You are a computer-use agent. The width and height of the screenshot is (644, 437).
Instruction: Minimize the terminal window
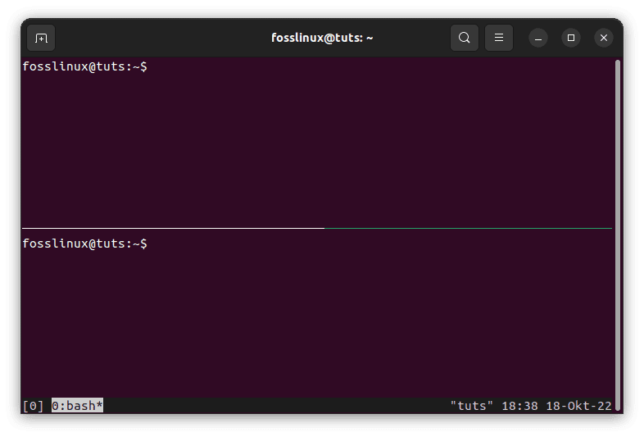point(538,38)
